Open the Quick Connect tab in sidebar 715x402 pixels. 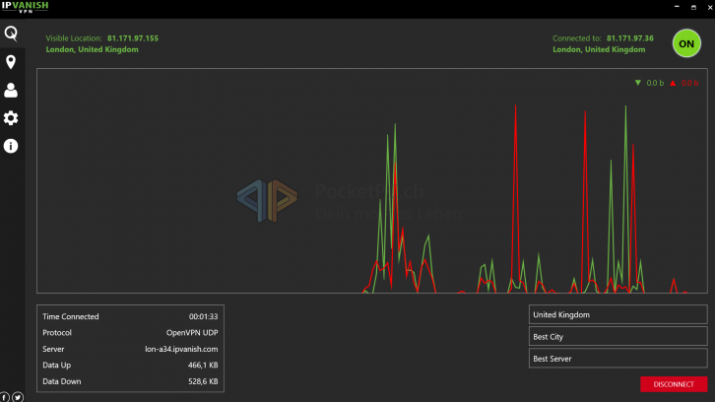[11, 33]
